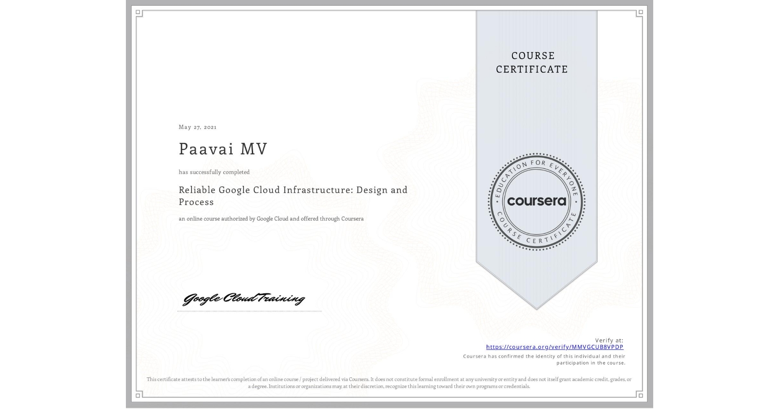780x409 pixels.
Task: Click the 'Coursera has confirmed the identity' statement
Action: point(545,360)
